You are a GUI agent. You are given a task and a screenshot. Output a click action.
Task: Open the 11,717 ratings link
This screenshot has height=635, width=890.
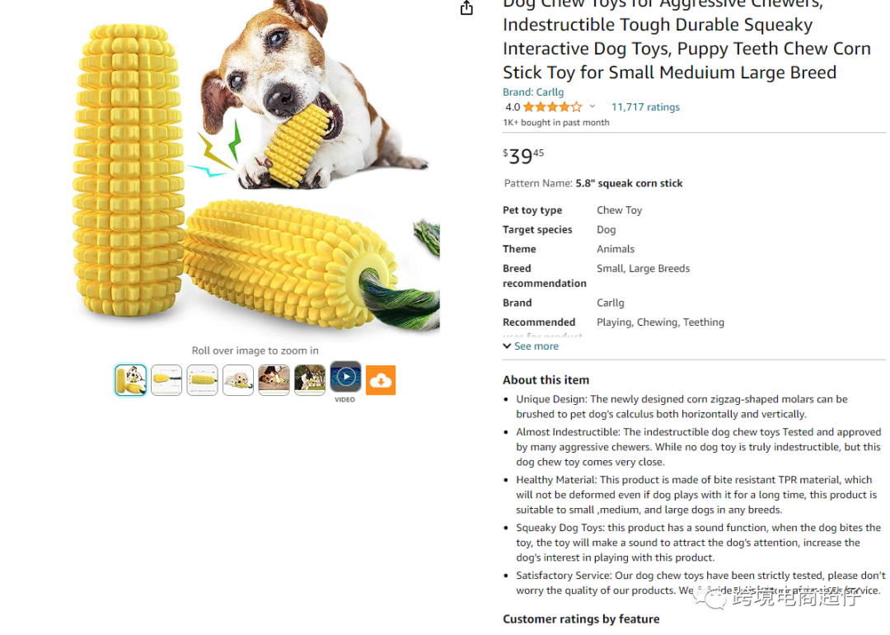tap(645, 106)
